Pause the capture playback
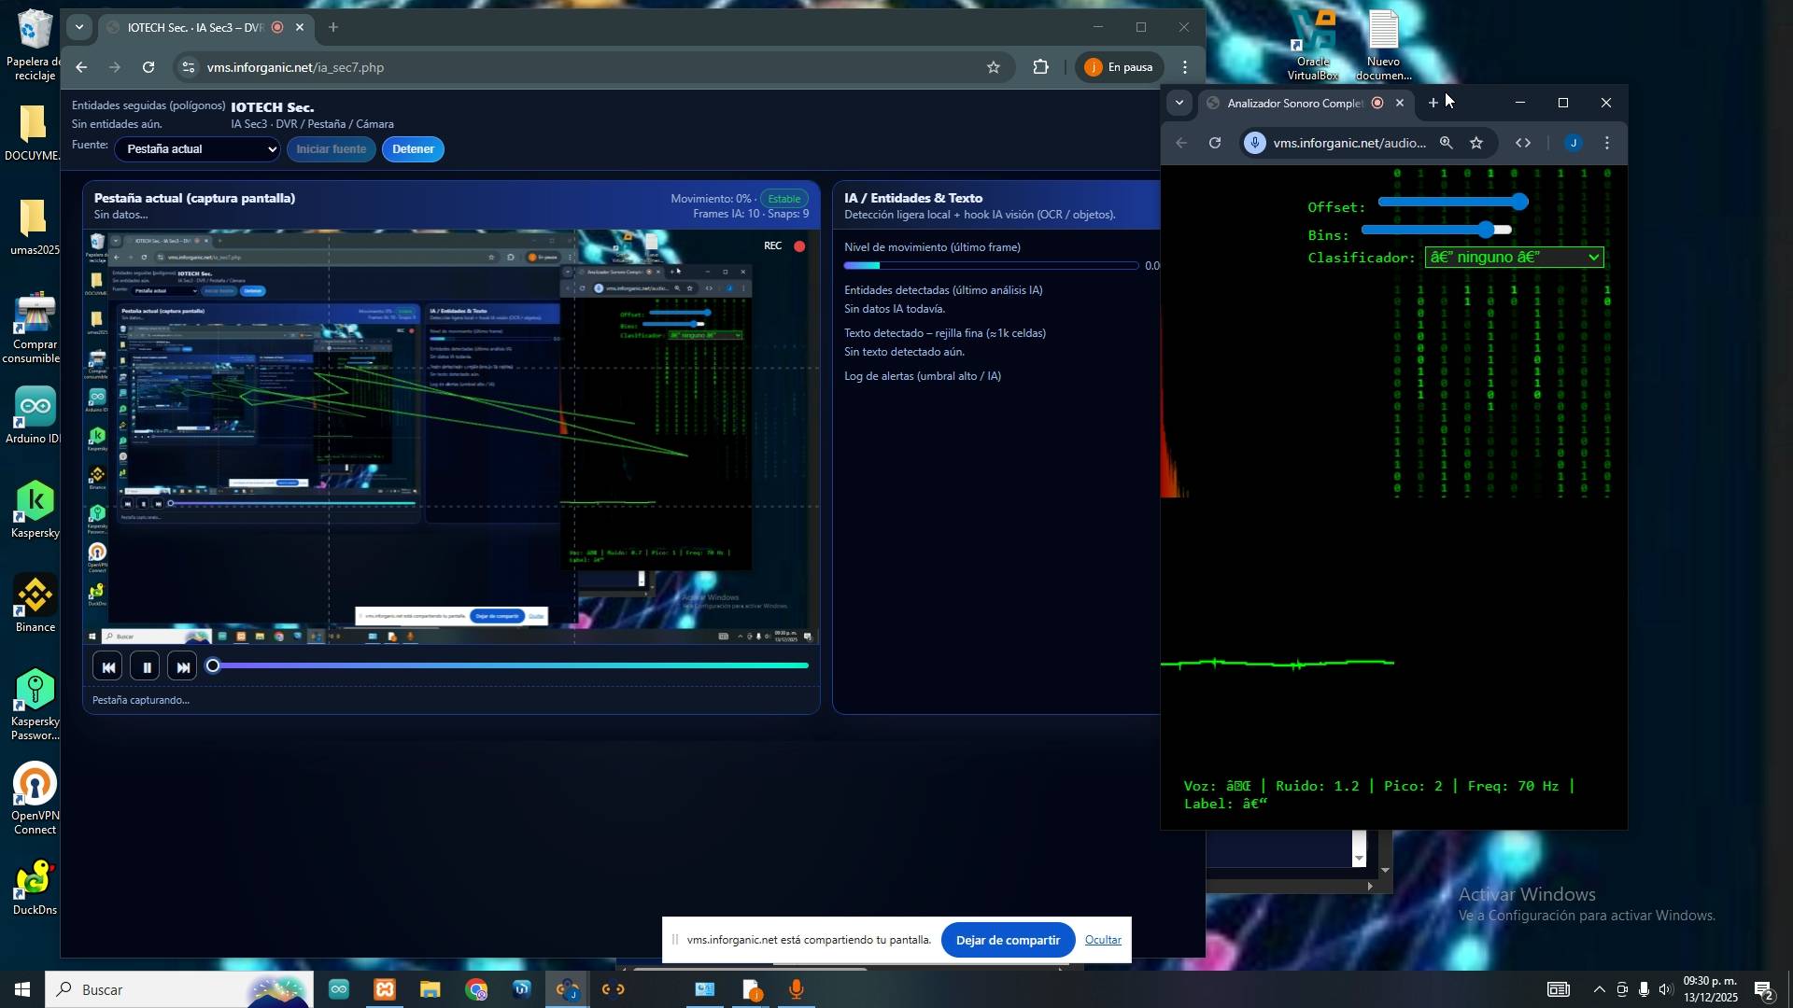Image resolution: width=1793 pixels, height=1008 pixels. pyautogui.click(x=146, y=667)
